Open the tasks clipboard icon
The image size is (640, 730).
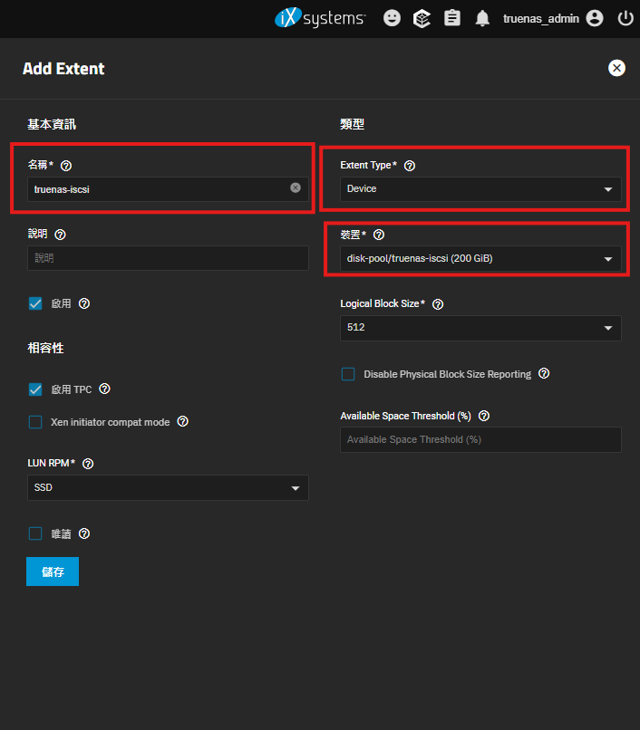451,18
